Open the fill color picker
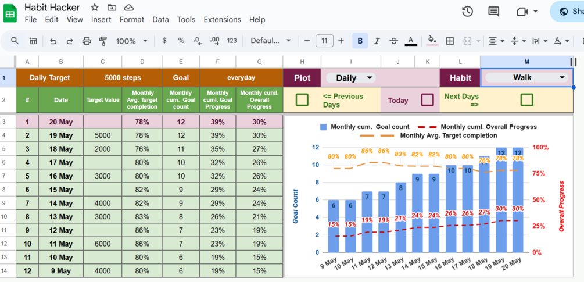The height and width of the screenshot is (282, 584). click(x=432, y=41)
